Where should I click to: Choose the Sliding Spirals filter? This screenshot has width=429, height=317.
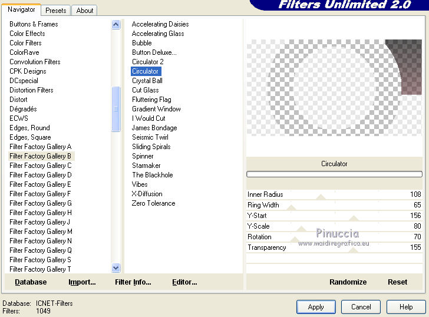point(151,147)
